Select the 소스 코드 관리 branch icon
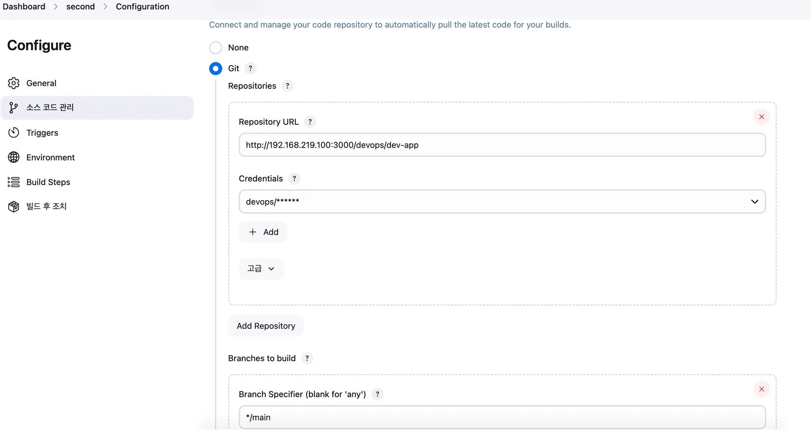This screenshot has width=811, height=436. 13,108
